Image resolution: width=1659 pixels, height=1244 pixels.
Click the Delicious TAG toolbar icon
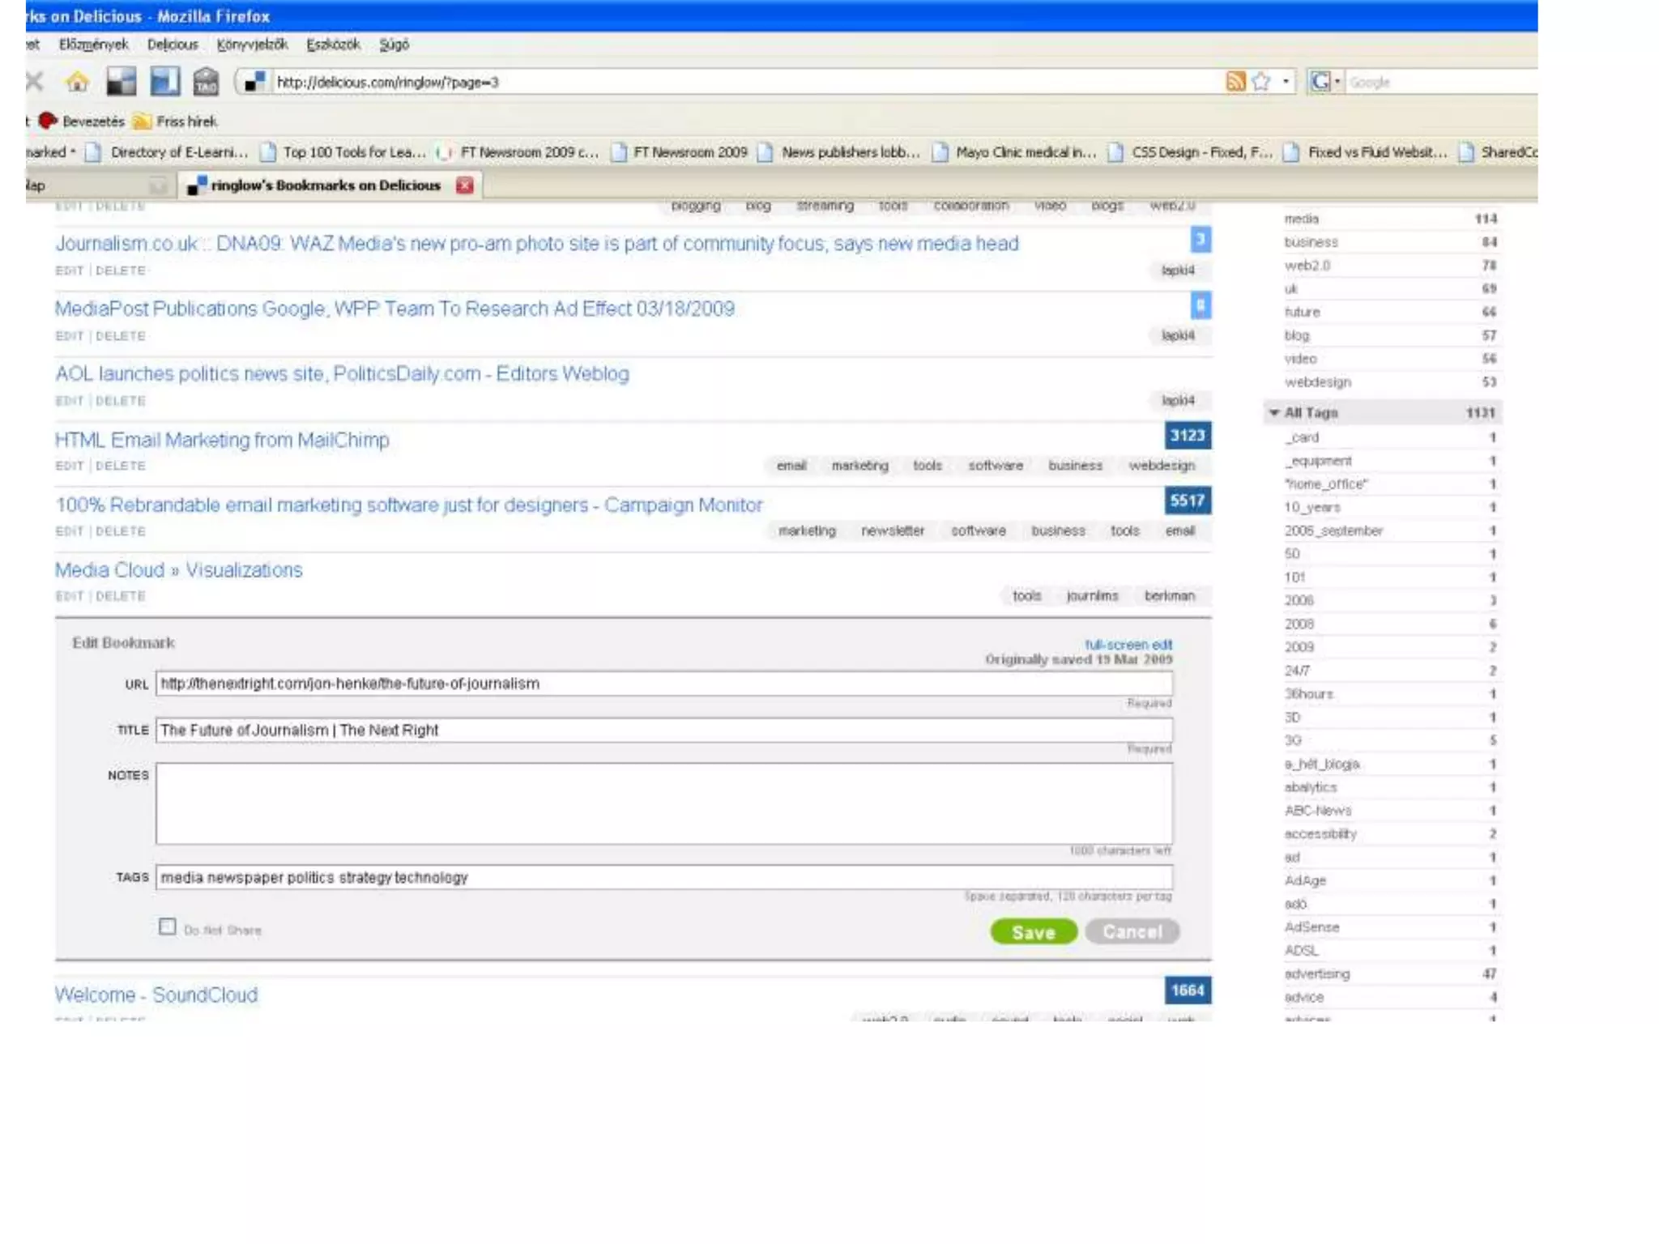coord(206,82)
